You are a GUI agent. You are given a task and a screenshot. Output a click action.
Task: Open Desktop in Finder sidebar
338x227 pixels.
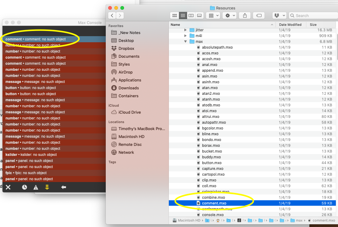click(x=123, y=41)
